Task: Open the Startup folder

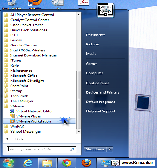Action: (16, 91)
